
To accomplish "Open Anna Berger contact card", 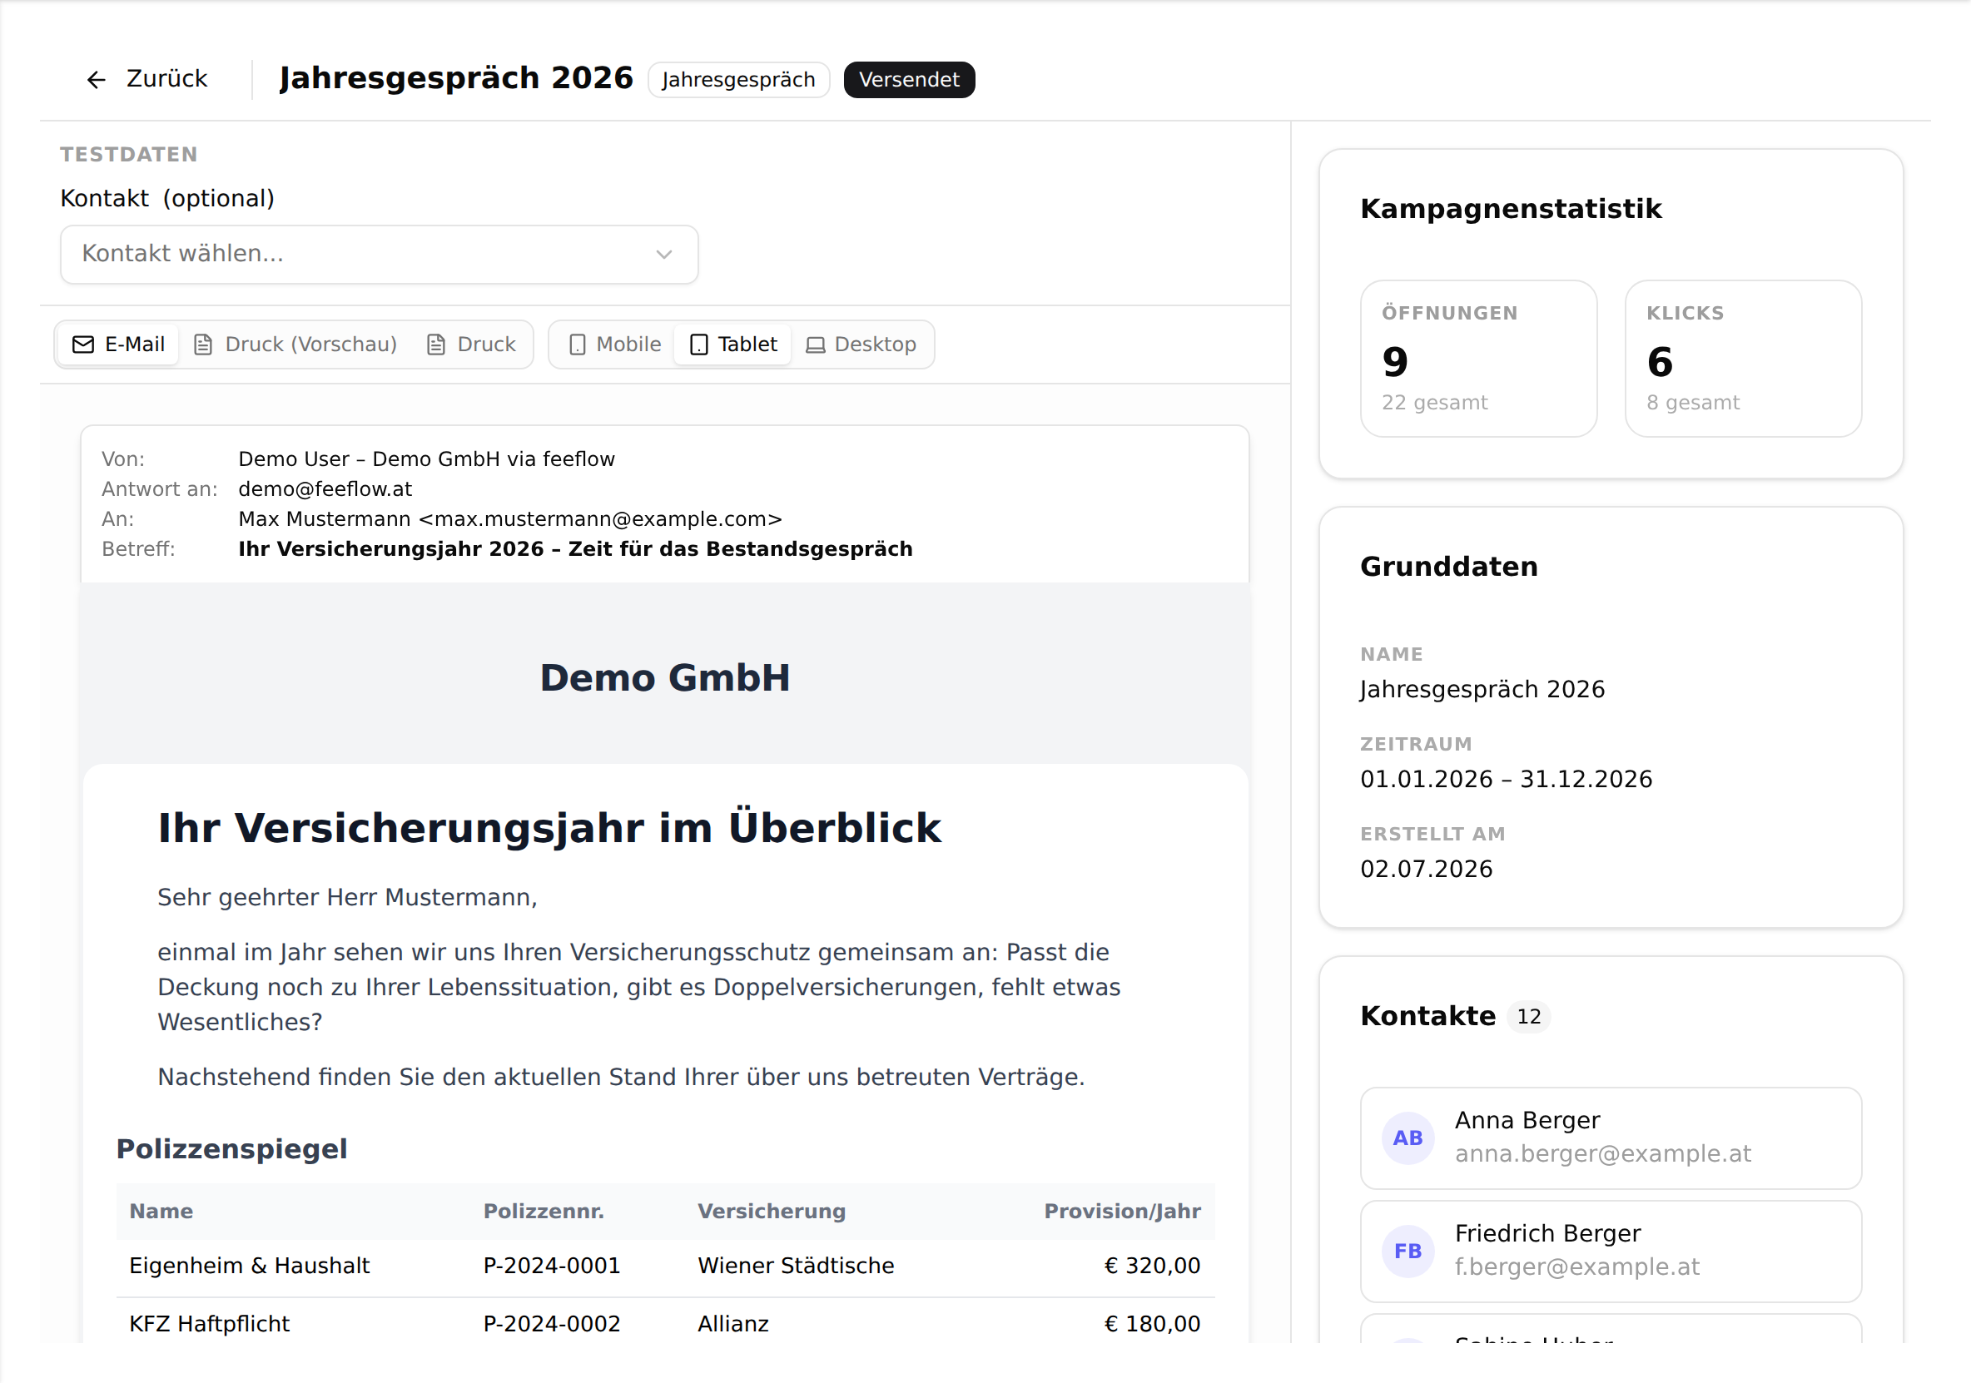I will click(1611, 1138).
